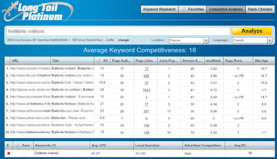
Task: Open the Location dropdown showing France
Action: pos(189,40)
